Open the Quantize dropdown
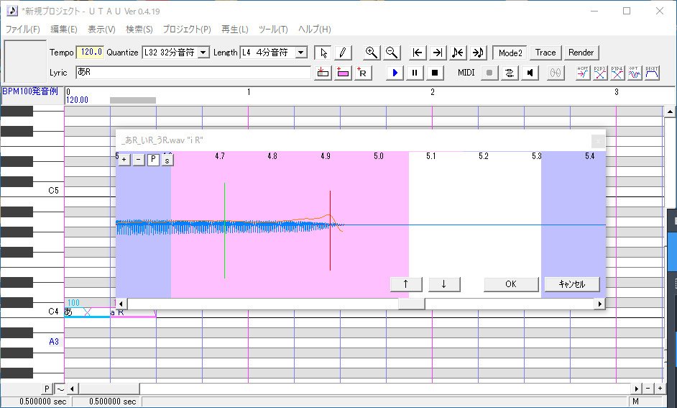Image resolution: width=677 pixels, height=408 pixels. tap(203, 53)
